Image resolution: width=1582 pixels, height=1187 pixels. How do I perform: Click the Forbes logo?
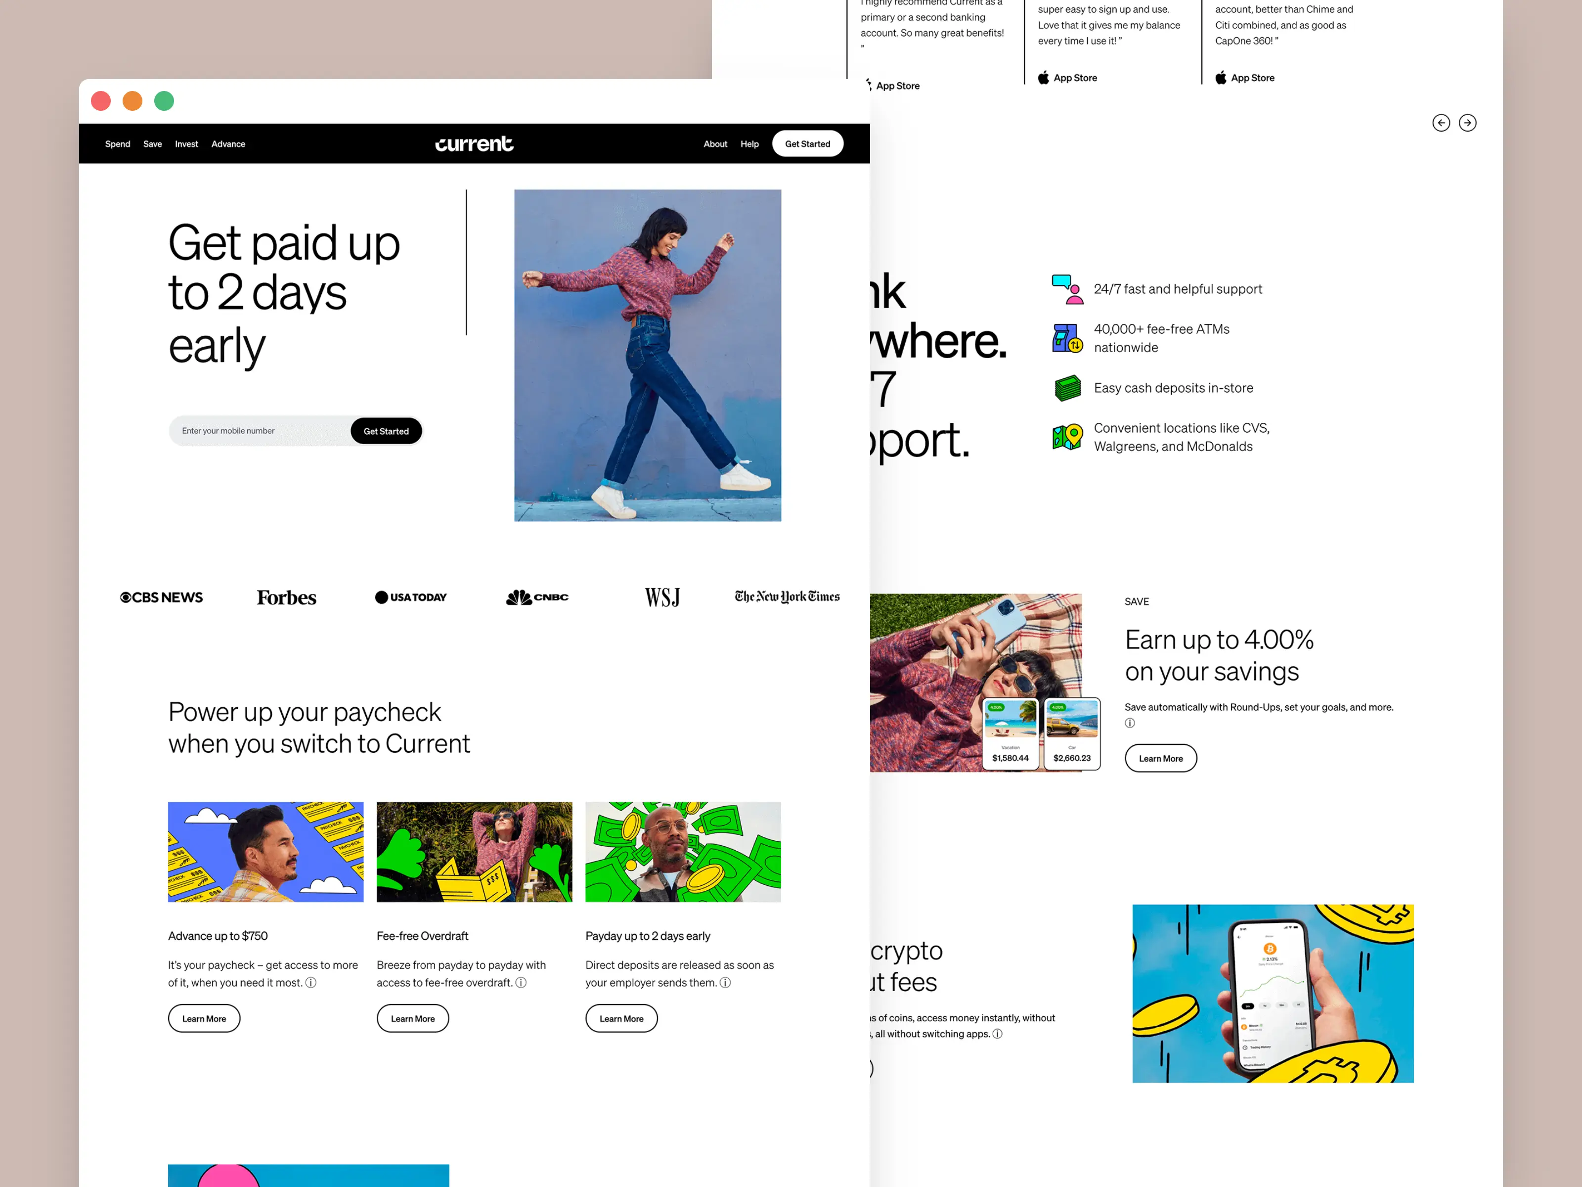coord(286,597)
